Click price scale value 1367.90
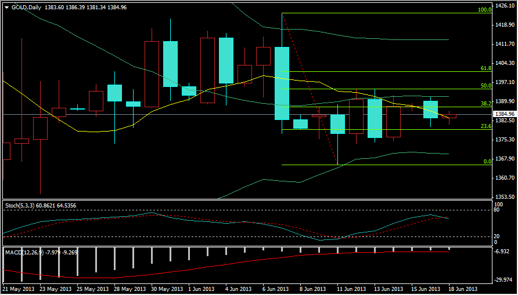The image size is (518, 295). [504, 159]
